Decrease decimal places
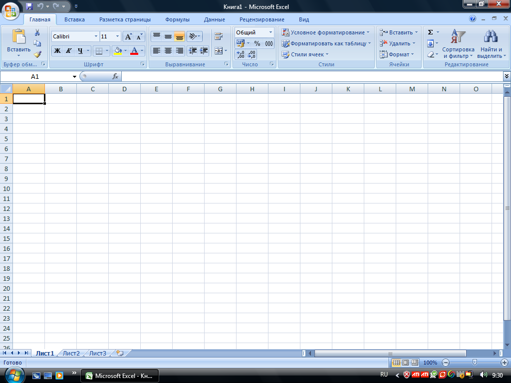This screenshot has height=383, width=511. [x=252, y=54]
